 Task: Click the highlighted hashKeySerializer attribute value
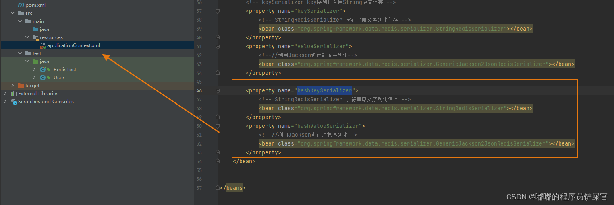coord(325,91)
